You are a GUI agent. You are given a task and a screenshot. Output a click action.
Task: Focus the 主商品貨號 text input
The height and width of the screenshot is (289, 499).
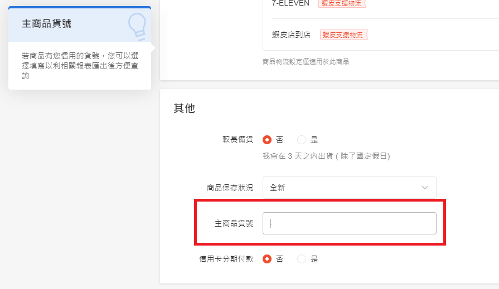[349, 223]
